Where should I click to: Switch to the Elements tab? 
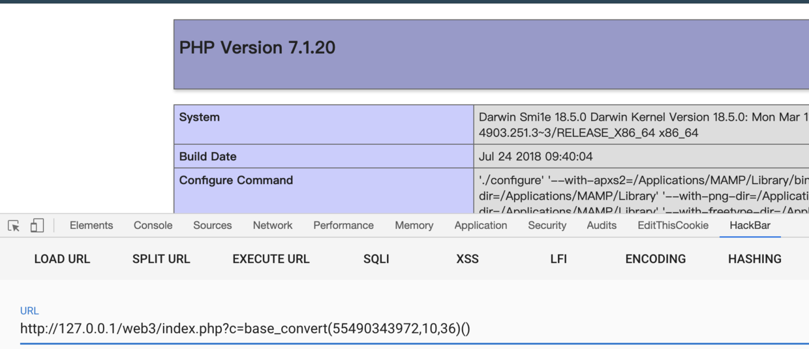pos(91,225)
